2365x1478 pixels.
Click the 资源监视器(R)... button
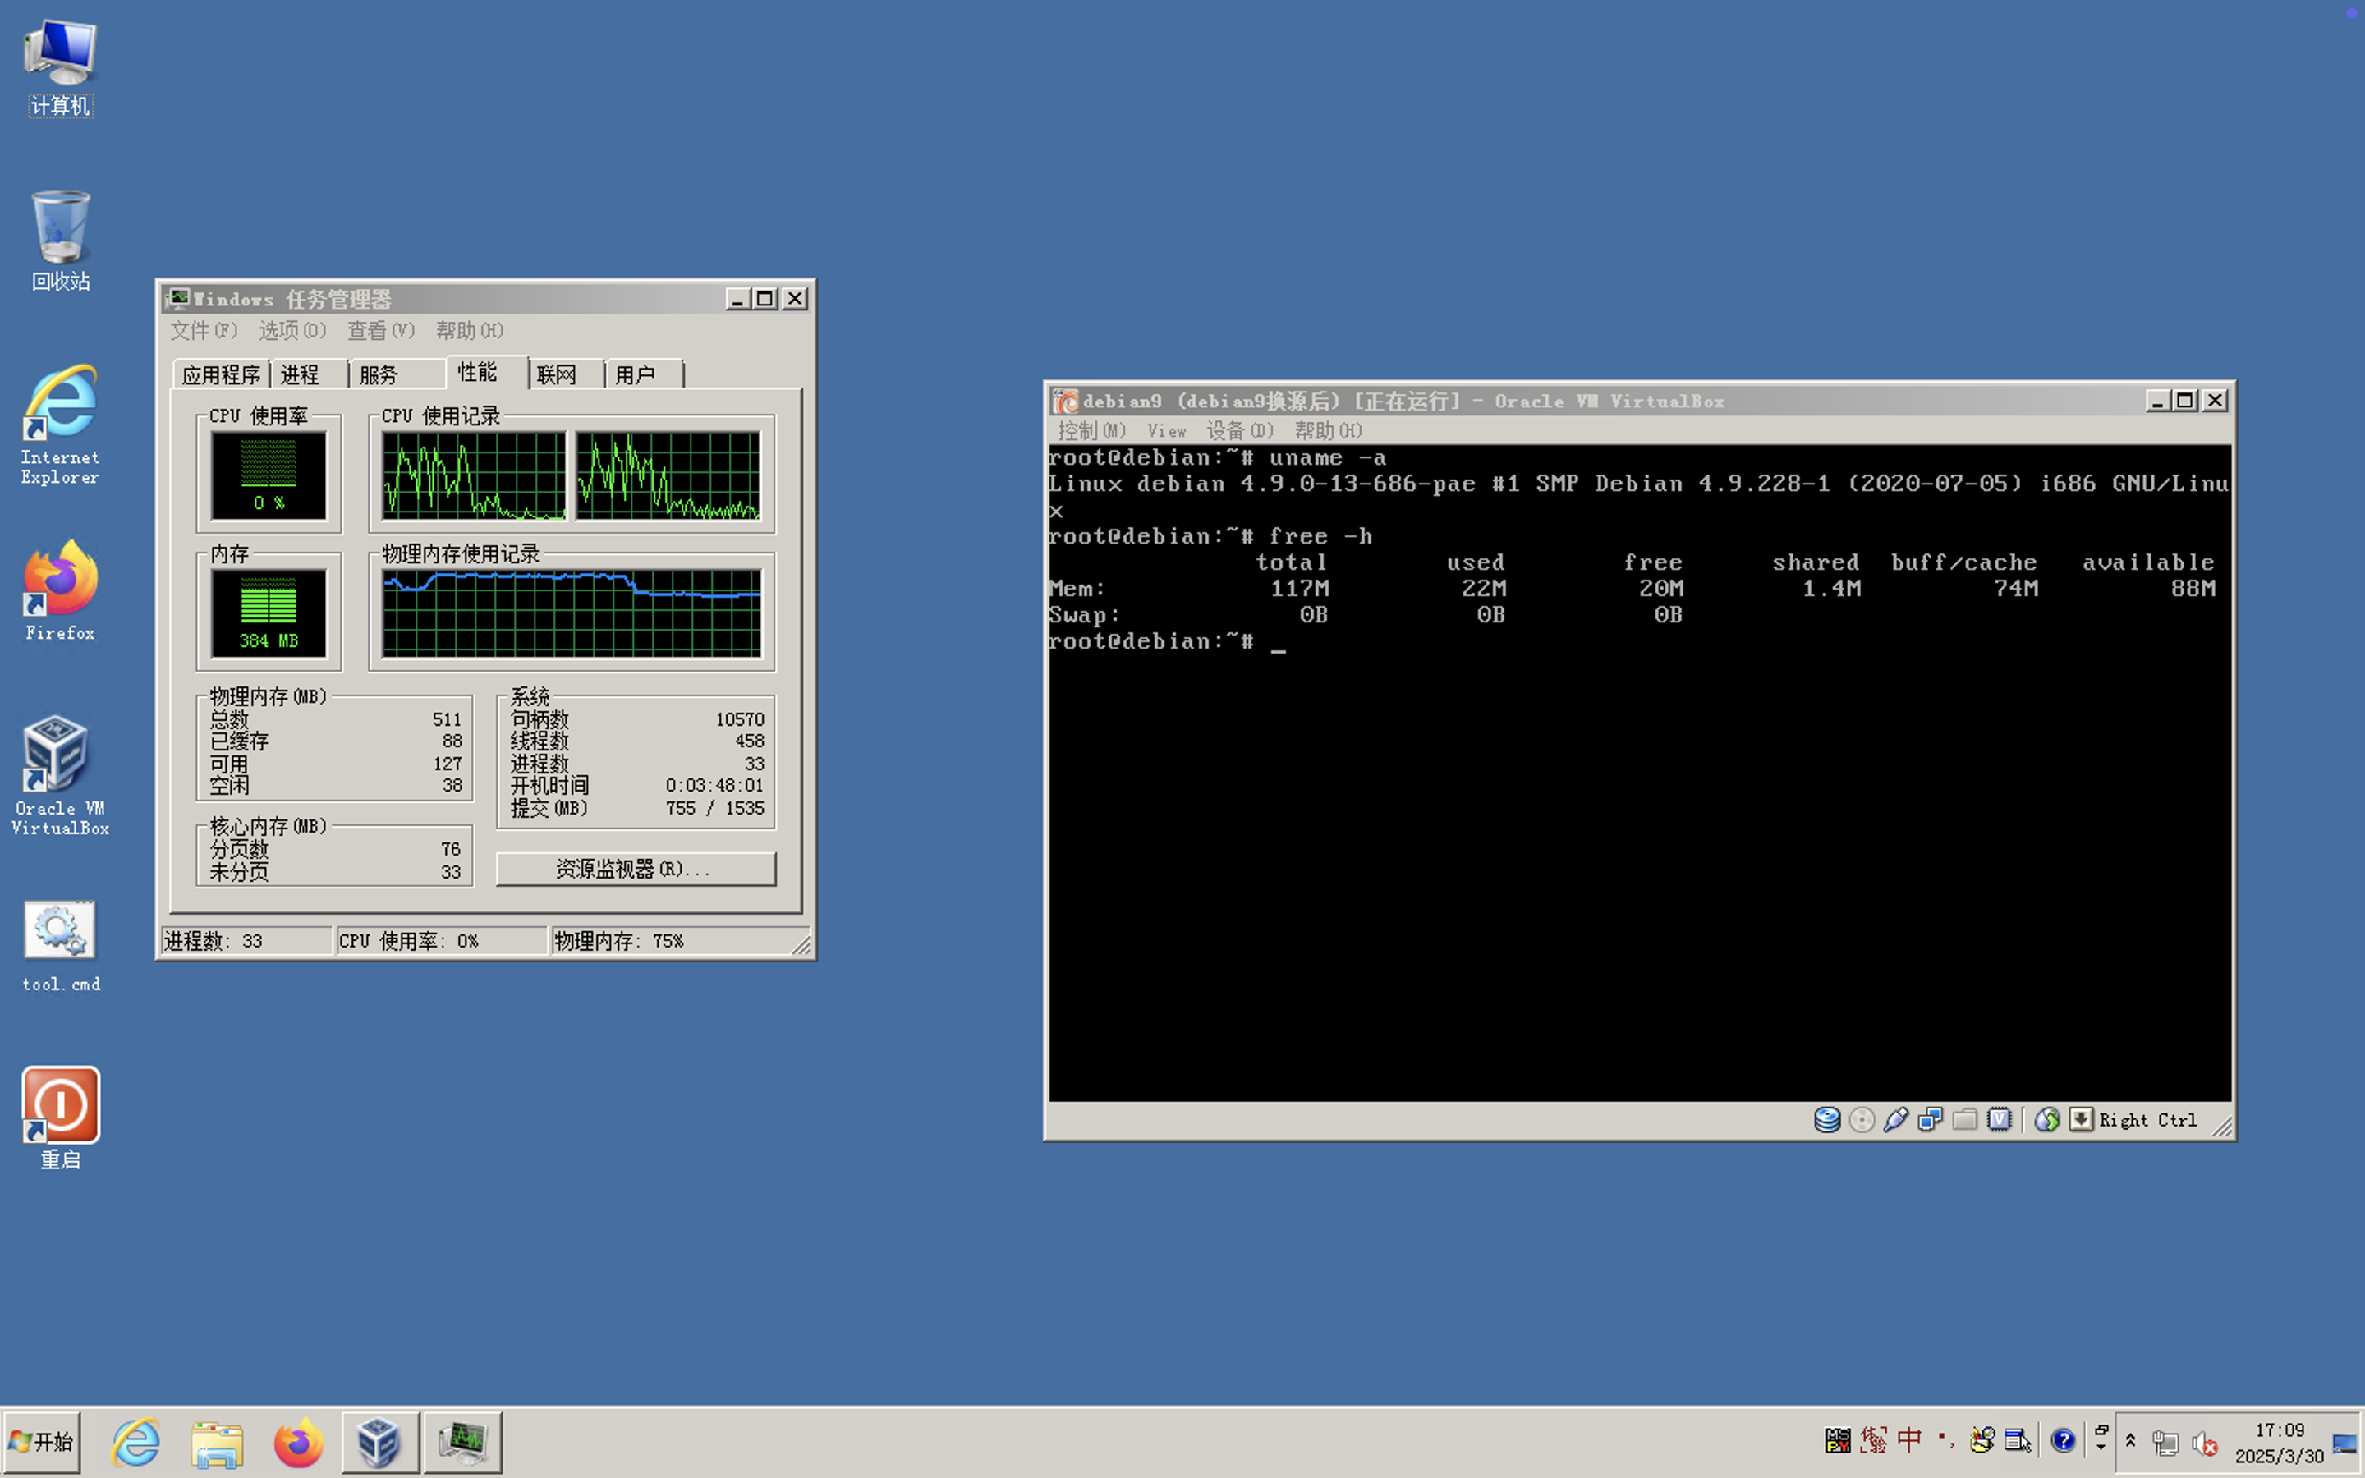tap(636, 868)
